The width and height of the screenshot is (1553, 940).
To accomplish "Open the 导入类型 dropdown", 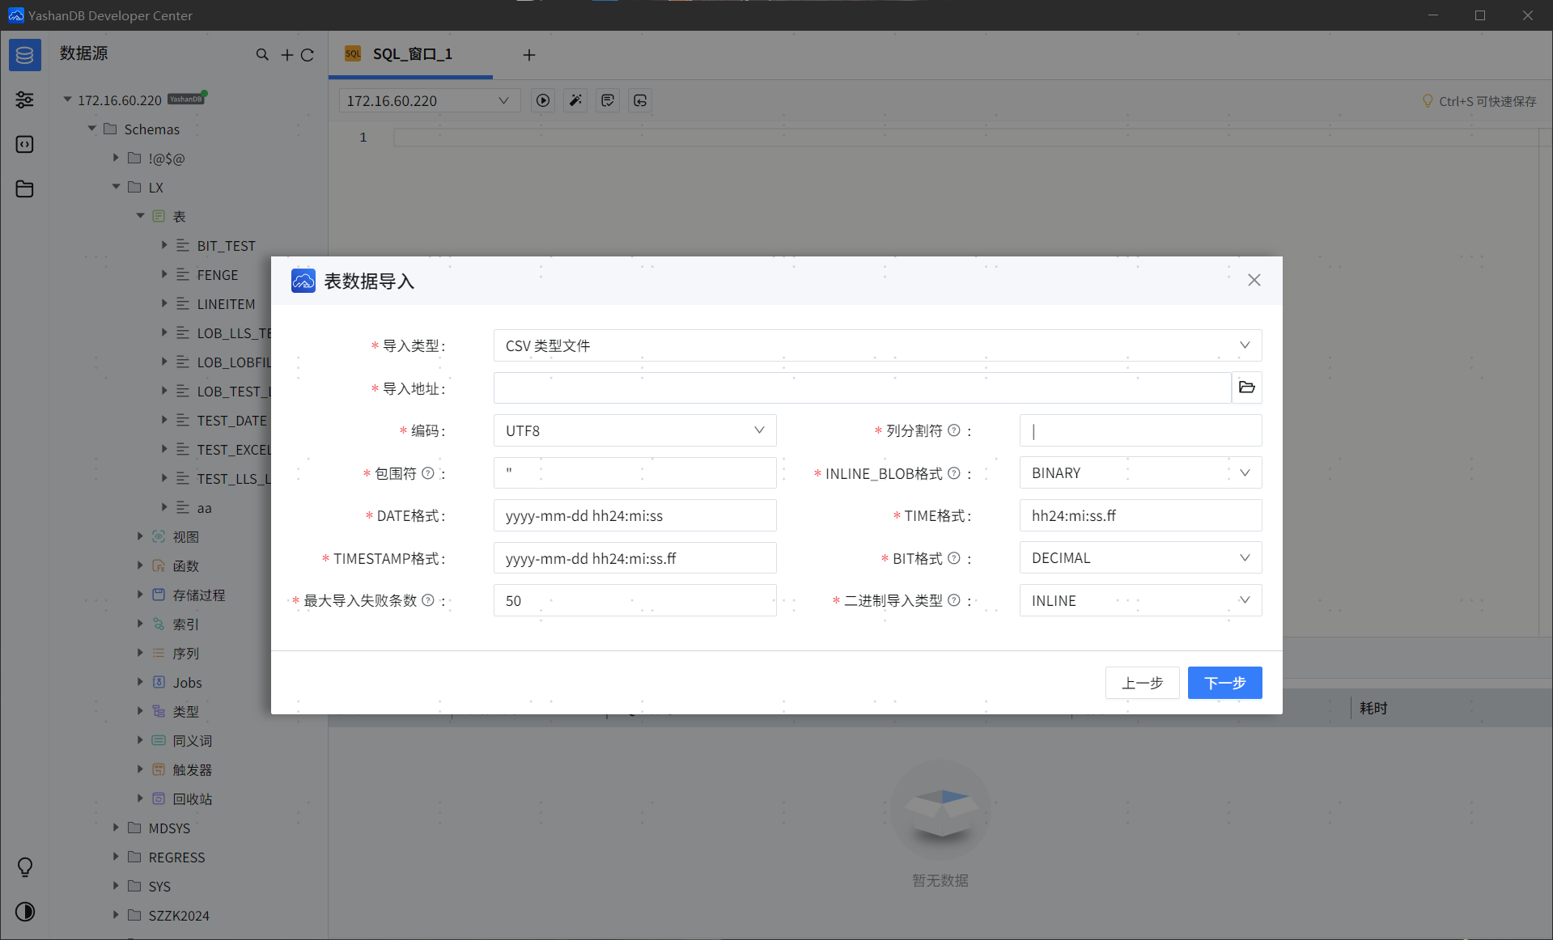I will (877, 345).
